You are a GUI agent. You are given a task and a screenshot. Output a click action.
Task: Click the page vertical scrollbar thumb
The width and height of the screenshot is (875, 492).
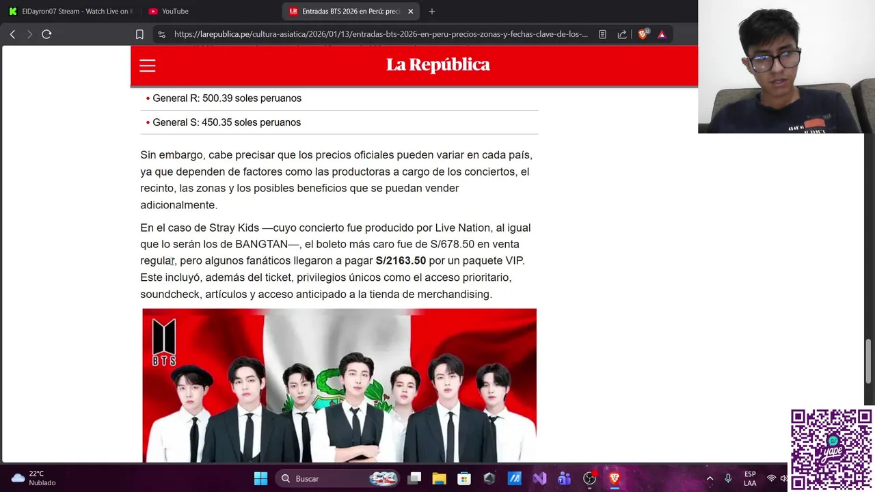(870, 361)
